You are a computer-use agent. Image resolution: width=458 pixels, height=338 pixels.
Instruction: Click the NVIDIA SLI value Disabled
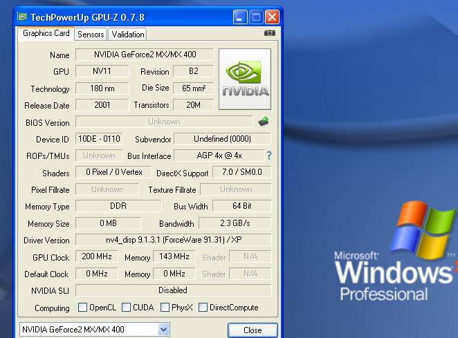point(174,290)
